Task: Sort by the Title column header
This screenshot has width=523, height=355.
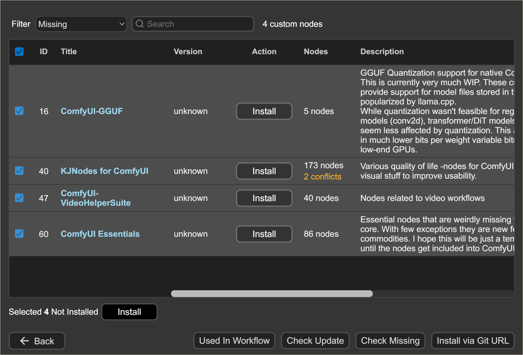Action: (x=69, y=52)
